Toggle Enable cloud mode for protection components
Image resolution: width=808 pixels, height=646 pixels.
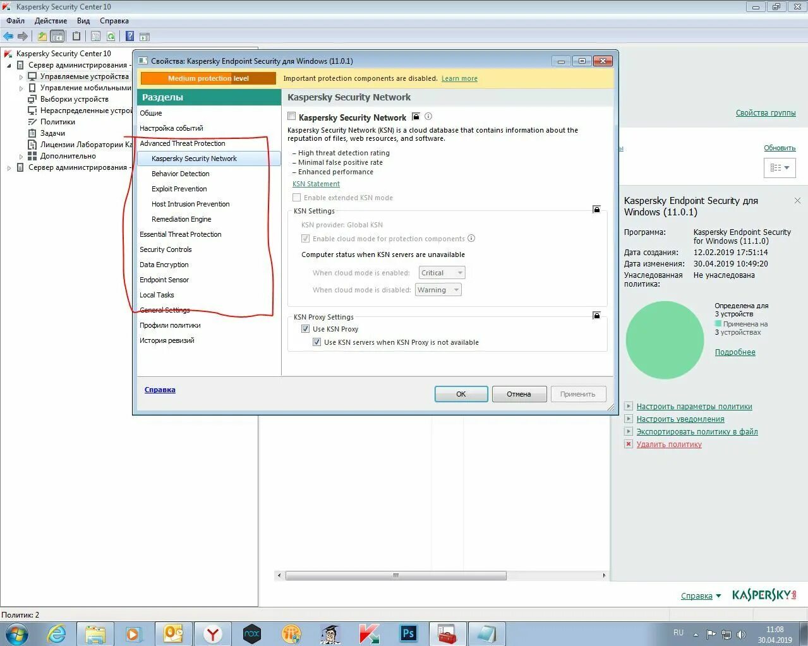(305, 239)
